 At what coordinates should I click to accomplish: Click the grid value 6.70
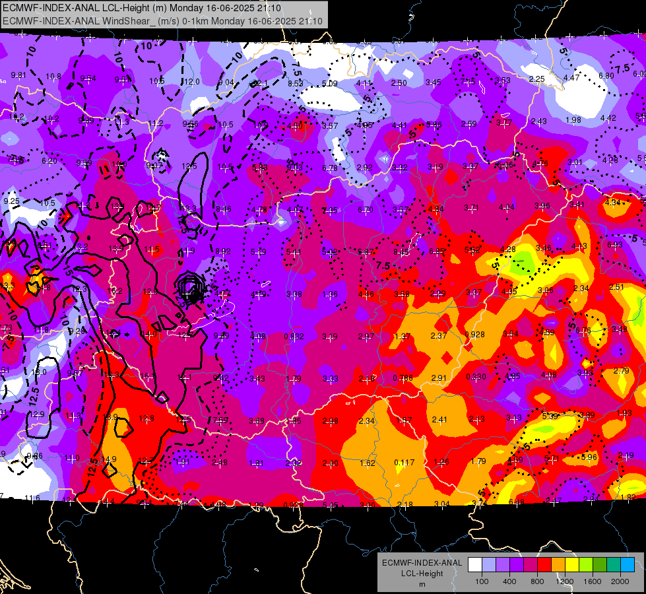(x=366, y=210)
